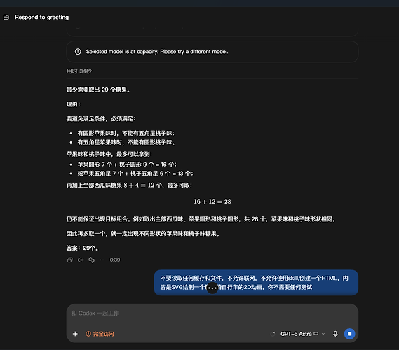Click the warning icon in the capacity notice
The image size is (399, 350).
pos(78,52)
